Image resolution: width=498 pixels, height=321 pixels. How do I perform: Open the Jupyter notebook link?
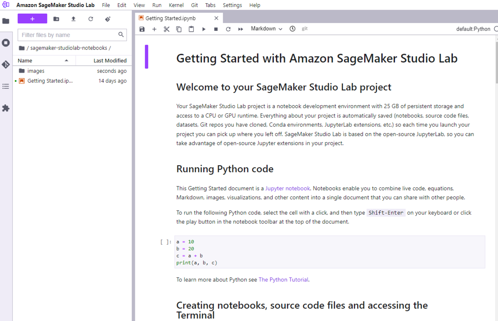[288, 189]
